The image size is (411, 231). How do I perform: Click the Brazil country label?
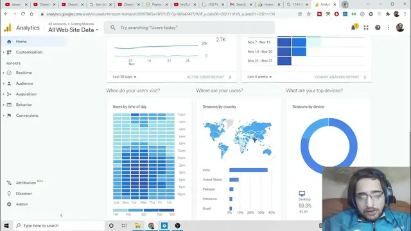(x=206, y=209)
